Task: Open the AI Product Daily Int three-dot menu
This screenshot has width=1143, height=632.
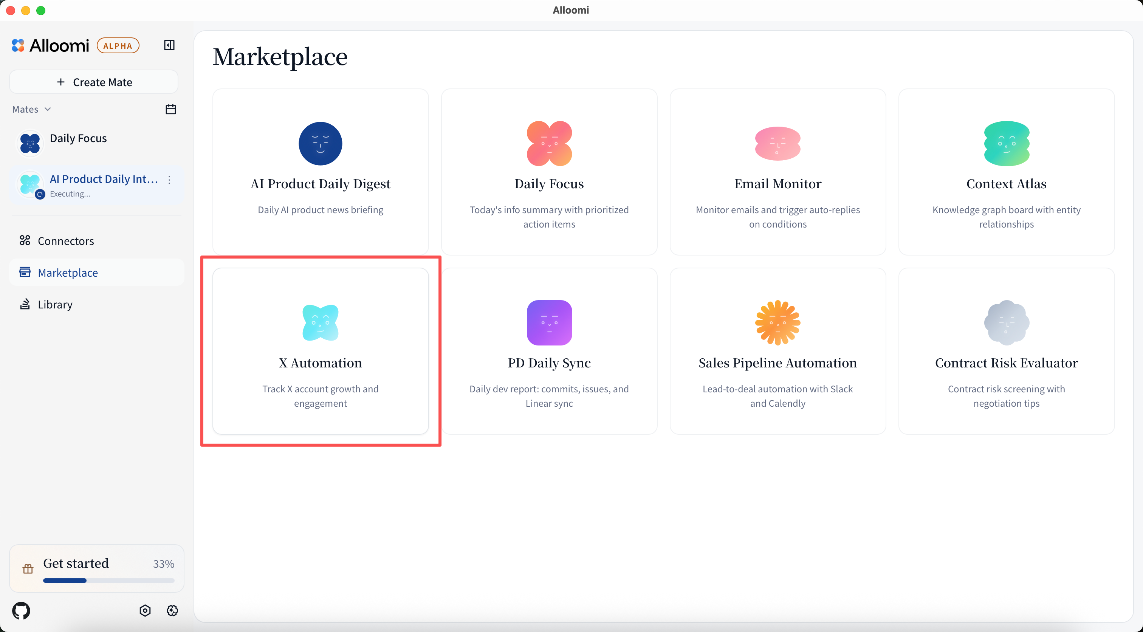Action: pos(169,180)
